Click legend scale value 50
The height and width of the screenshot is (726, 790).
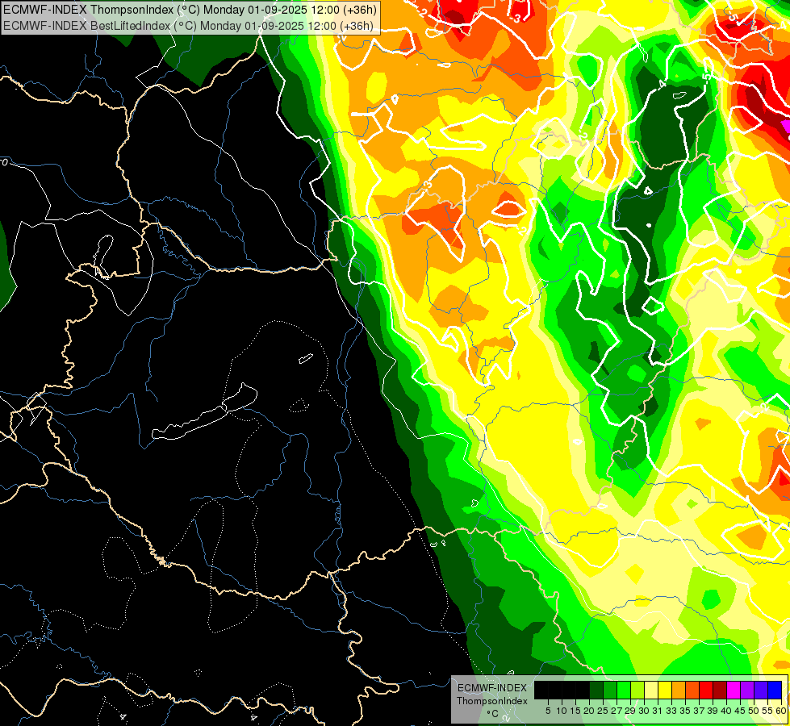[754, 711]
